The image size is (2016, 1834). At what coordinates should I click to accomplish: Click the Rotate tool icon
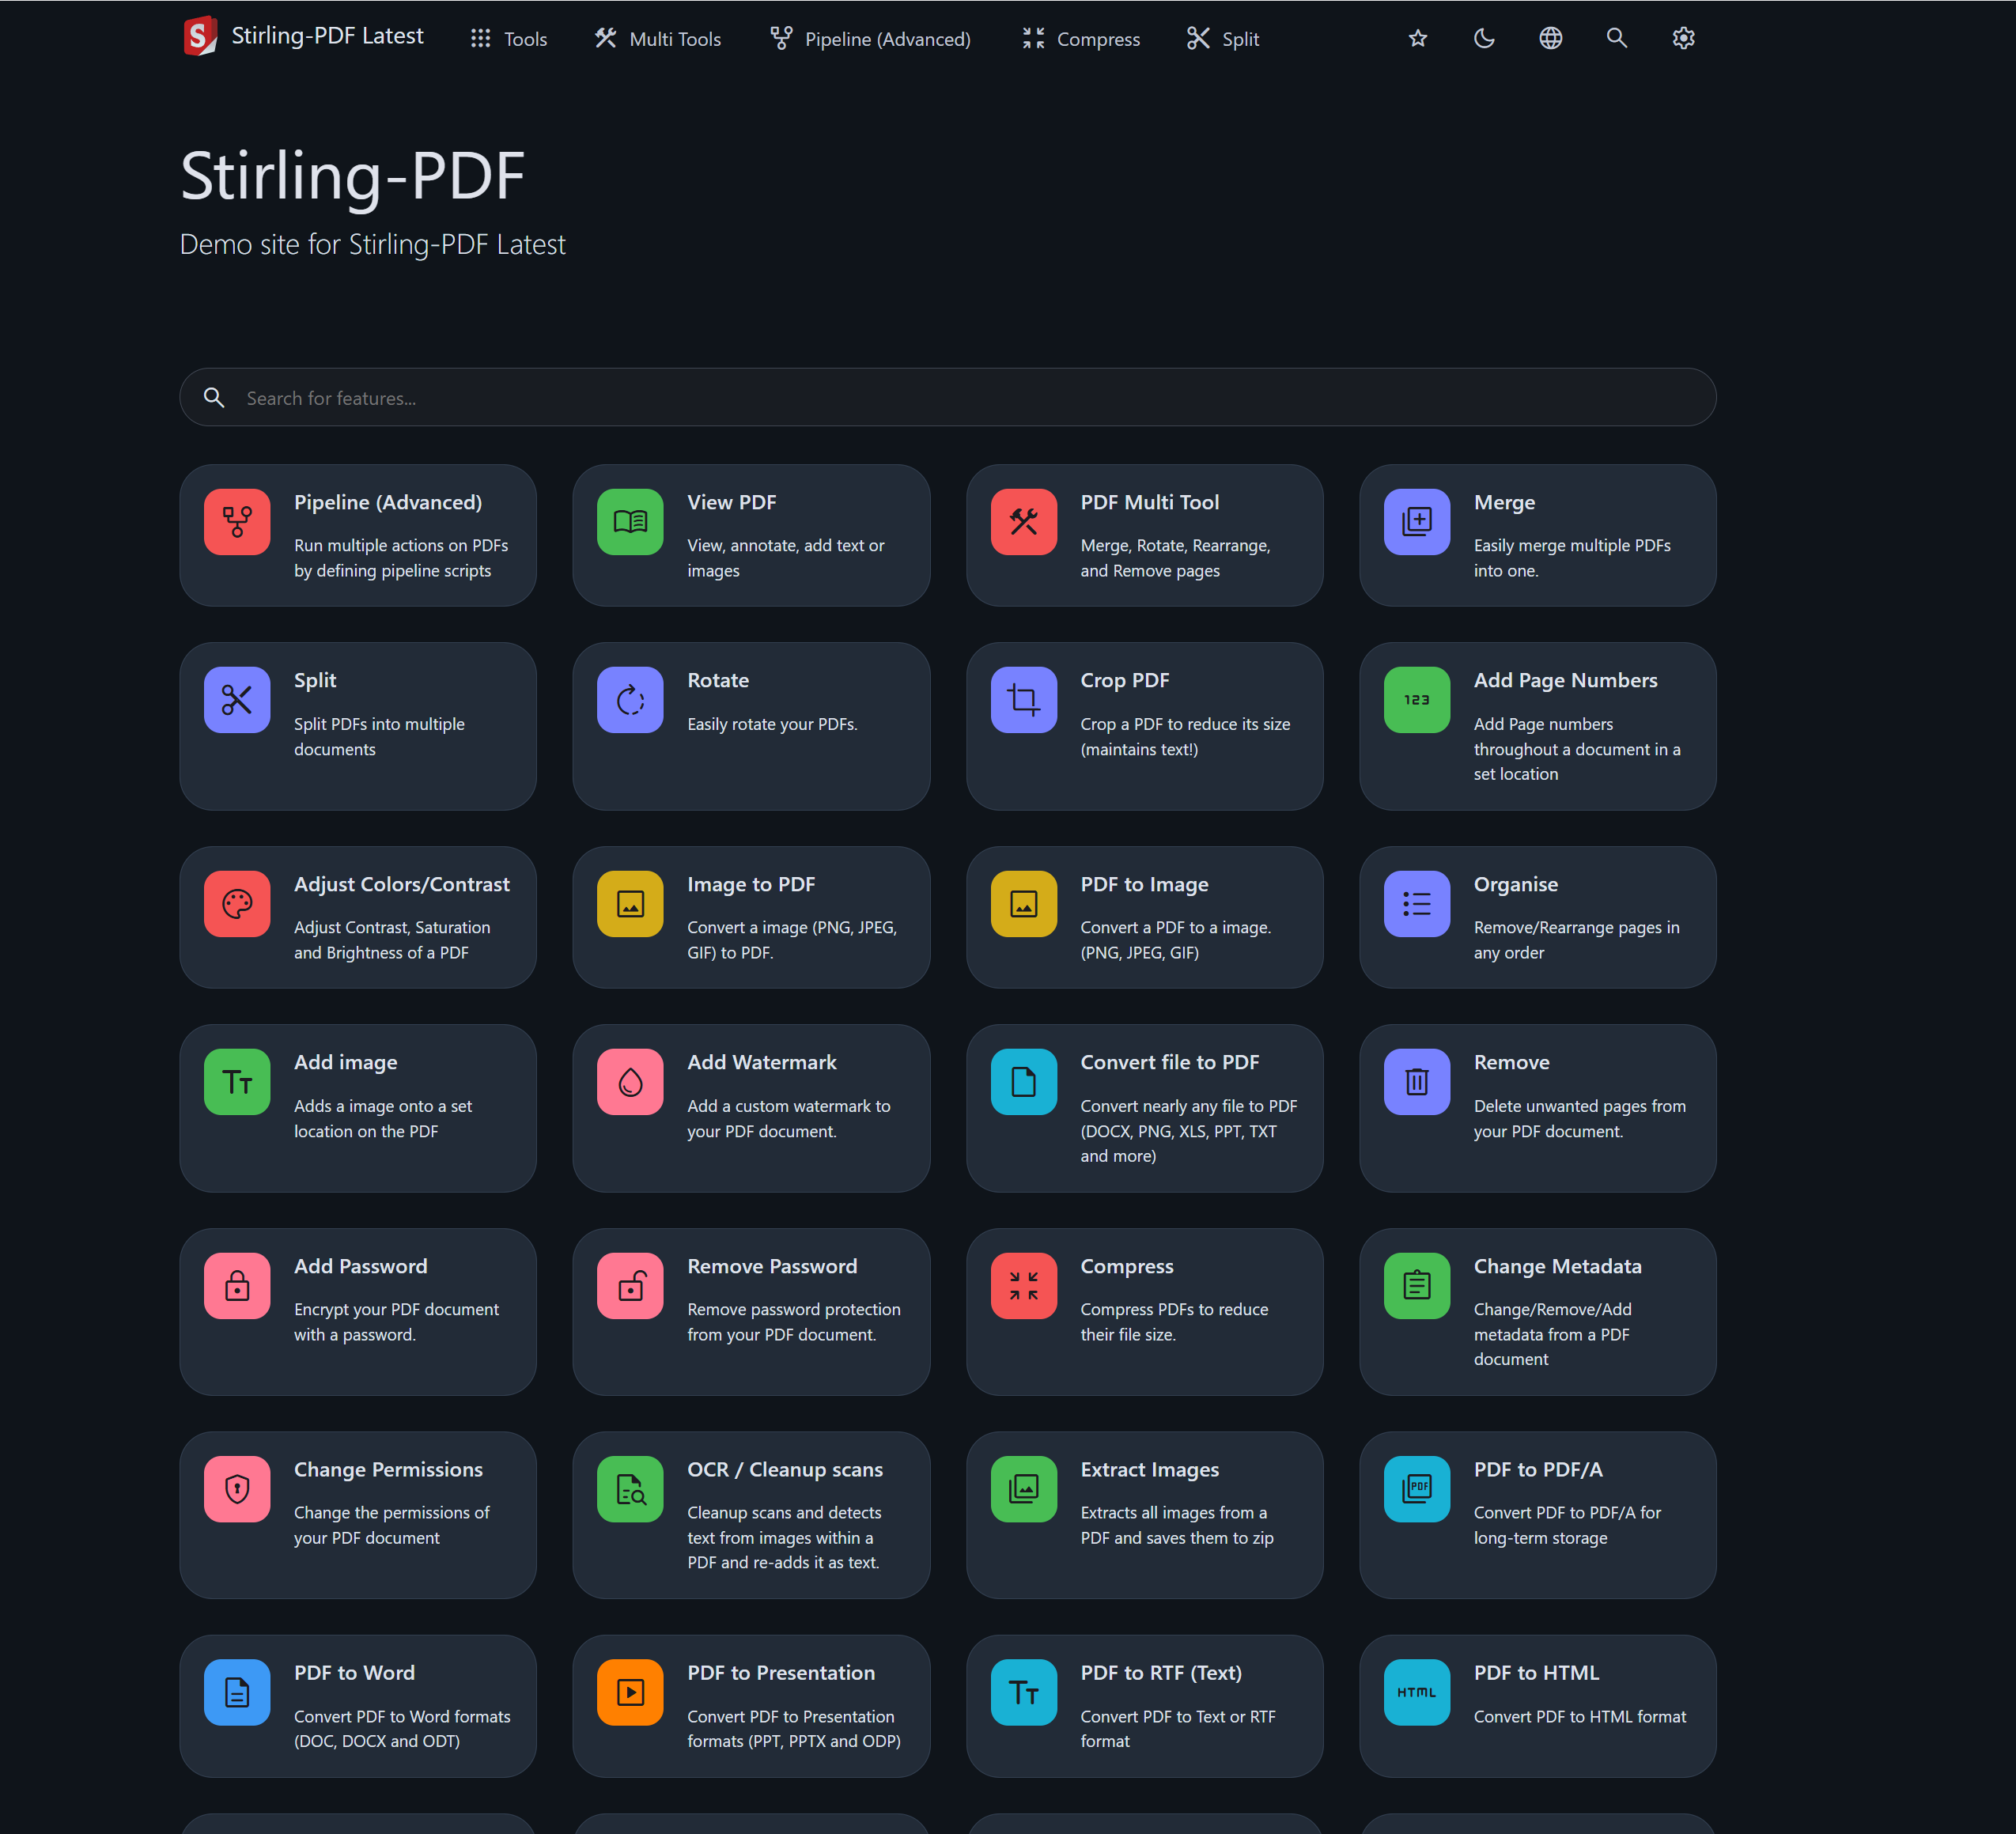click(630, 699)
